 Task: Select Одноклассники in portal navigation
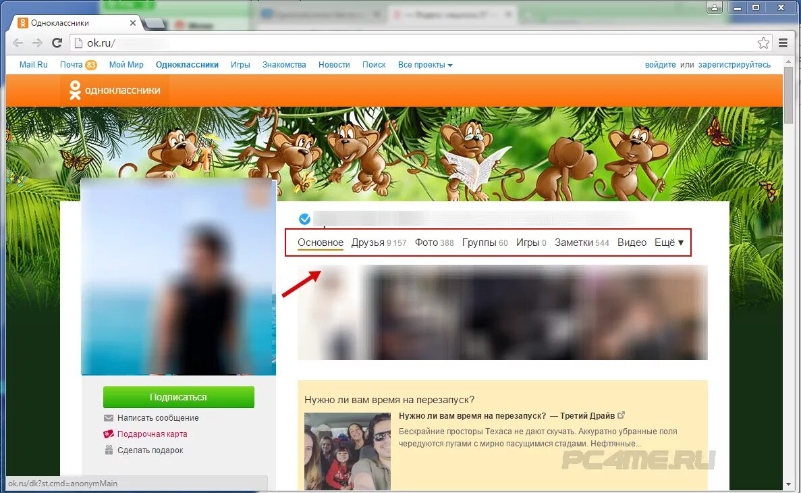coord(187,65)
